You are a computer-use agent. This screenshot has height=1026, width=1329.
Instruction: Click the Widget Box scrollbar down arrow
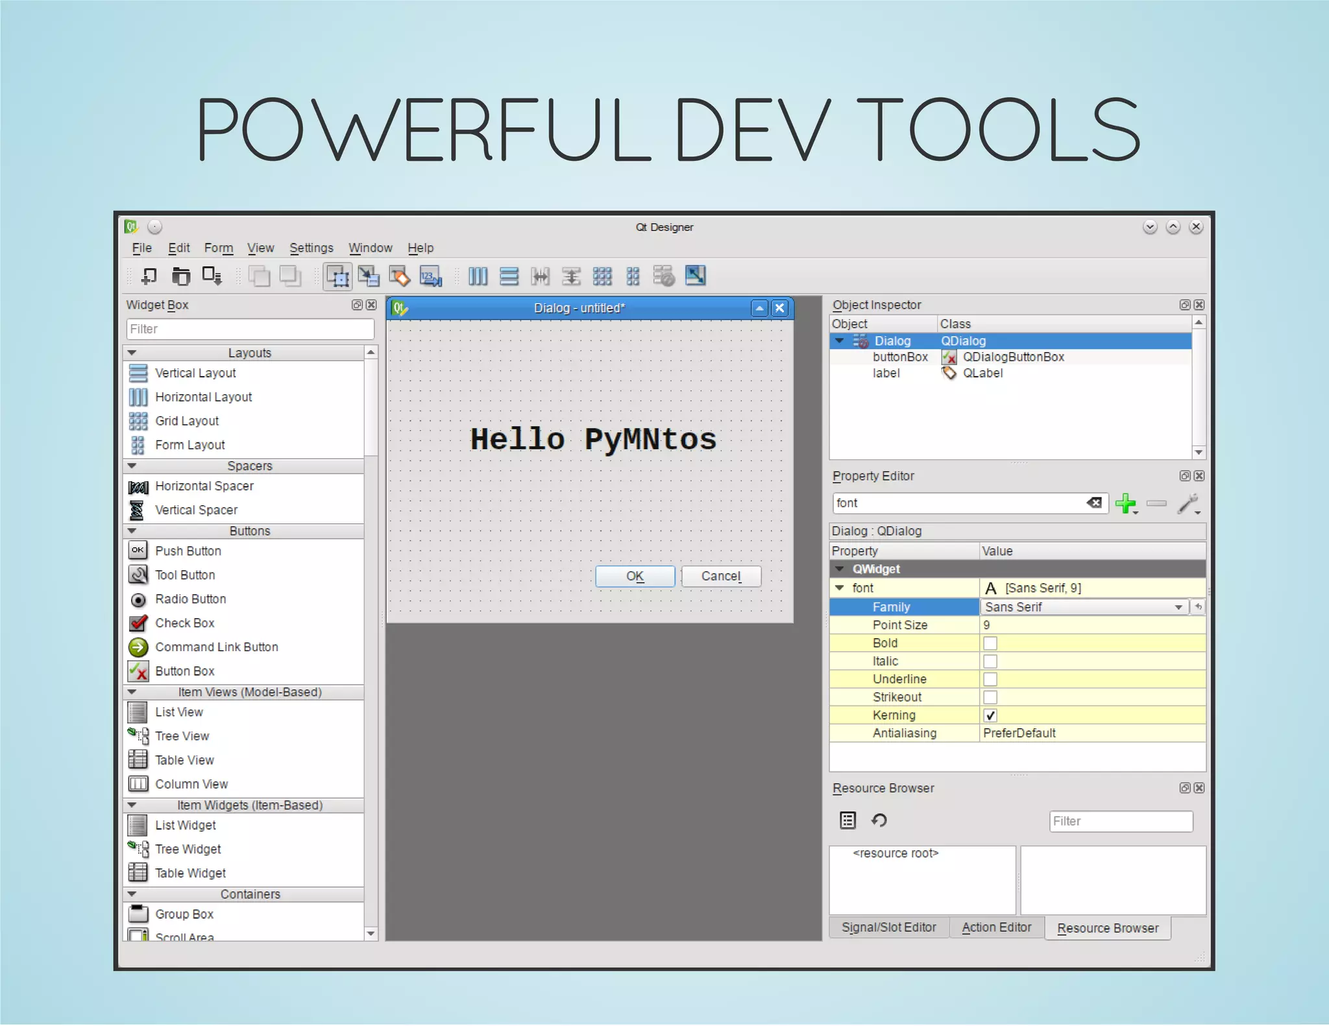pyautogui.click(x=371, y=934)
